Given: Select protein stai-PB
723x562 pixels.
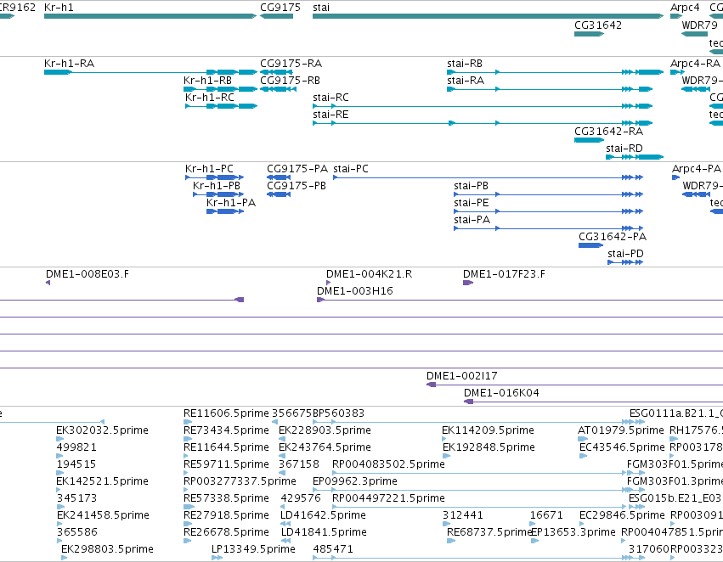Looking at the screenshot, I should click(548, 194).
